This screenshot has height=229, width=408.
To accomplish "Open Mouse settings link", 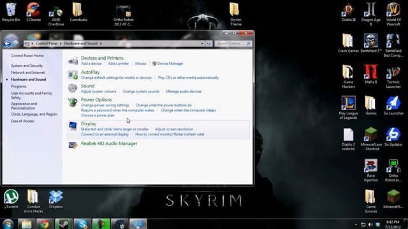I will [140, 64].
